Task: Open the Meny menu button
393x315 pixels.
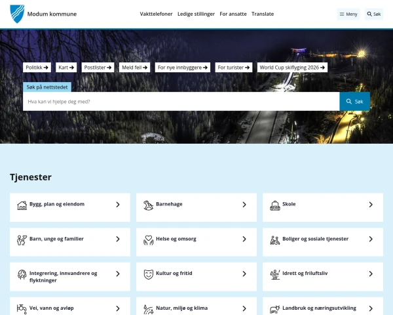Action: [348, 14]
